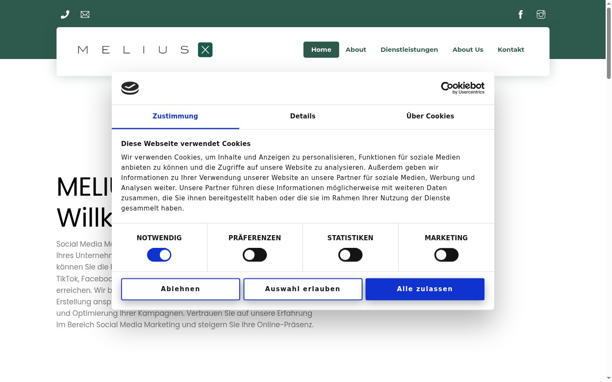The image size is (612, 382).
Task: Open the Instagram icon link
Action: pyautogui.click(x=541, y=14)
